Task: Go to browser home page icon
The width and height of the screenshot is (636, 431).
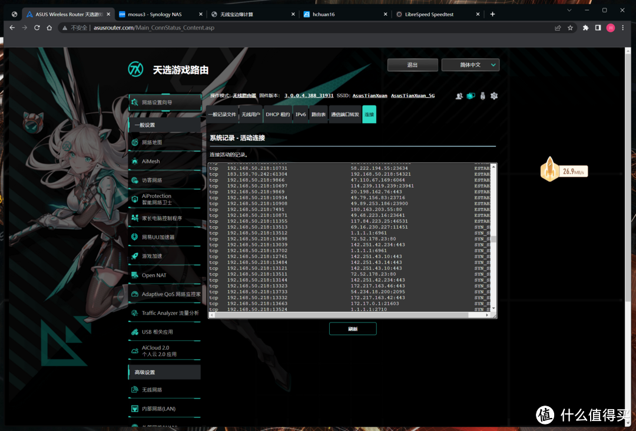Action: coord(49,28)
